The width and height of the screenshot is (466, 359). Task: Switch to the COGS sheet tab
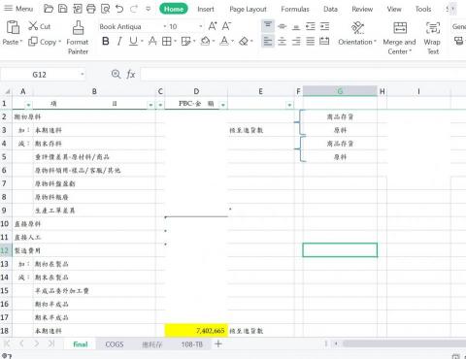point(115,344)
